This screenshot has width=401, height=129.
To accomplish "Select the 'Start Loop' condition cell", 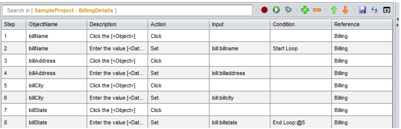I will tap(301, 49).
